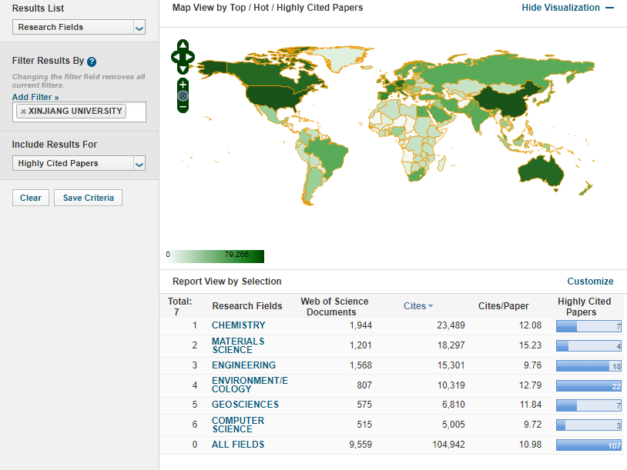
Task: Click the Clear button
Action: tap(31, 198)
